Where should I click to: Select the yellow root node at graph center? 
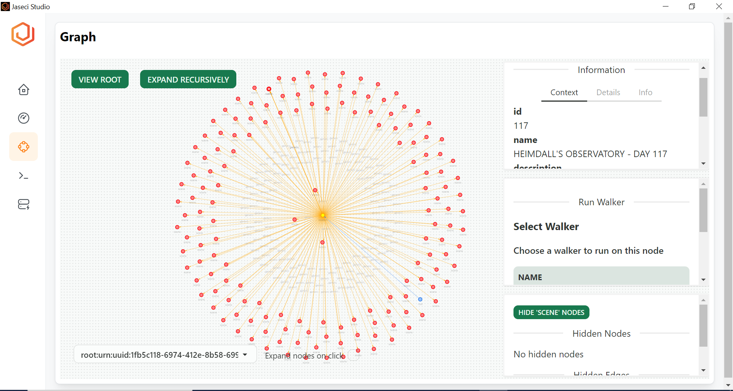(x=323, y=215)
